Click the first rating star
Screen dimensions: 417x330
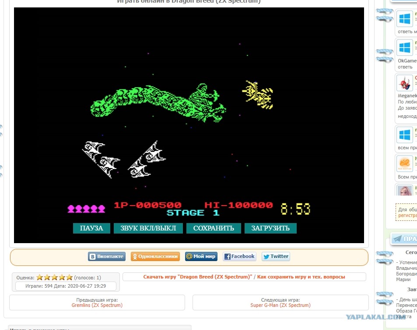click(40, 278)
